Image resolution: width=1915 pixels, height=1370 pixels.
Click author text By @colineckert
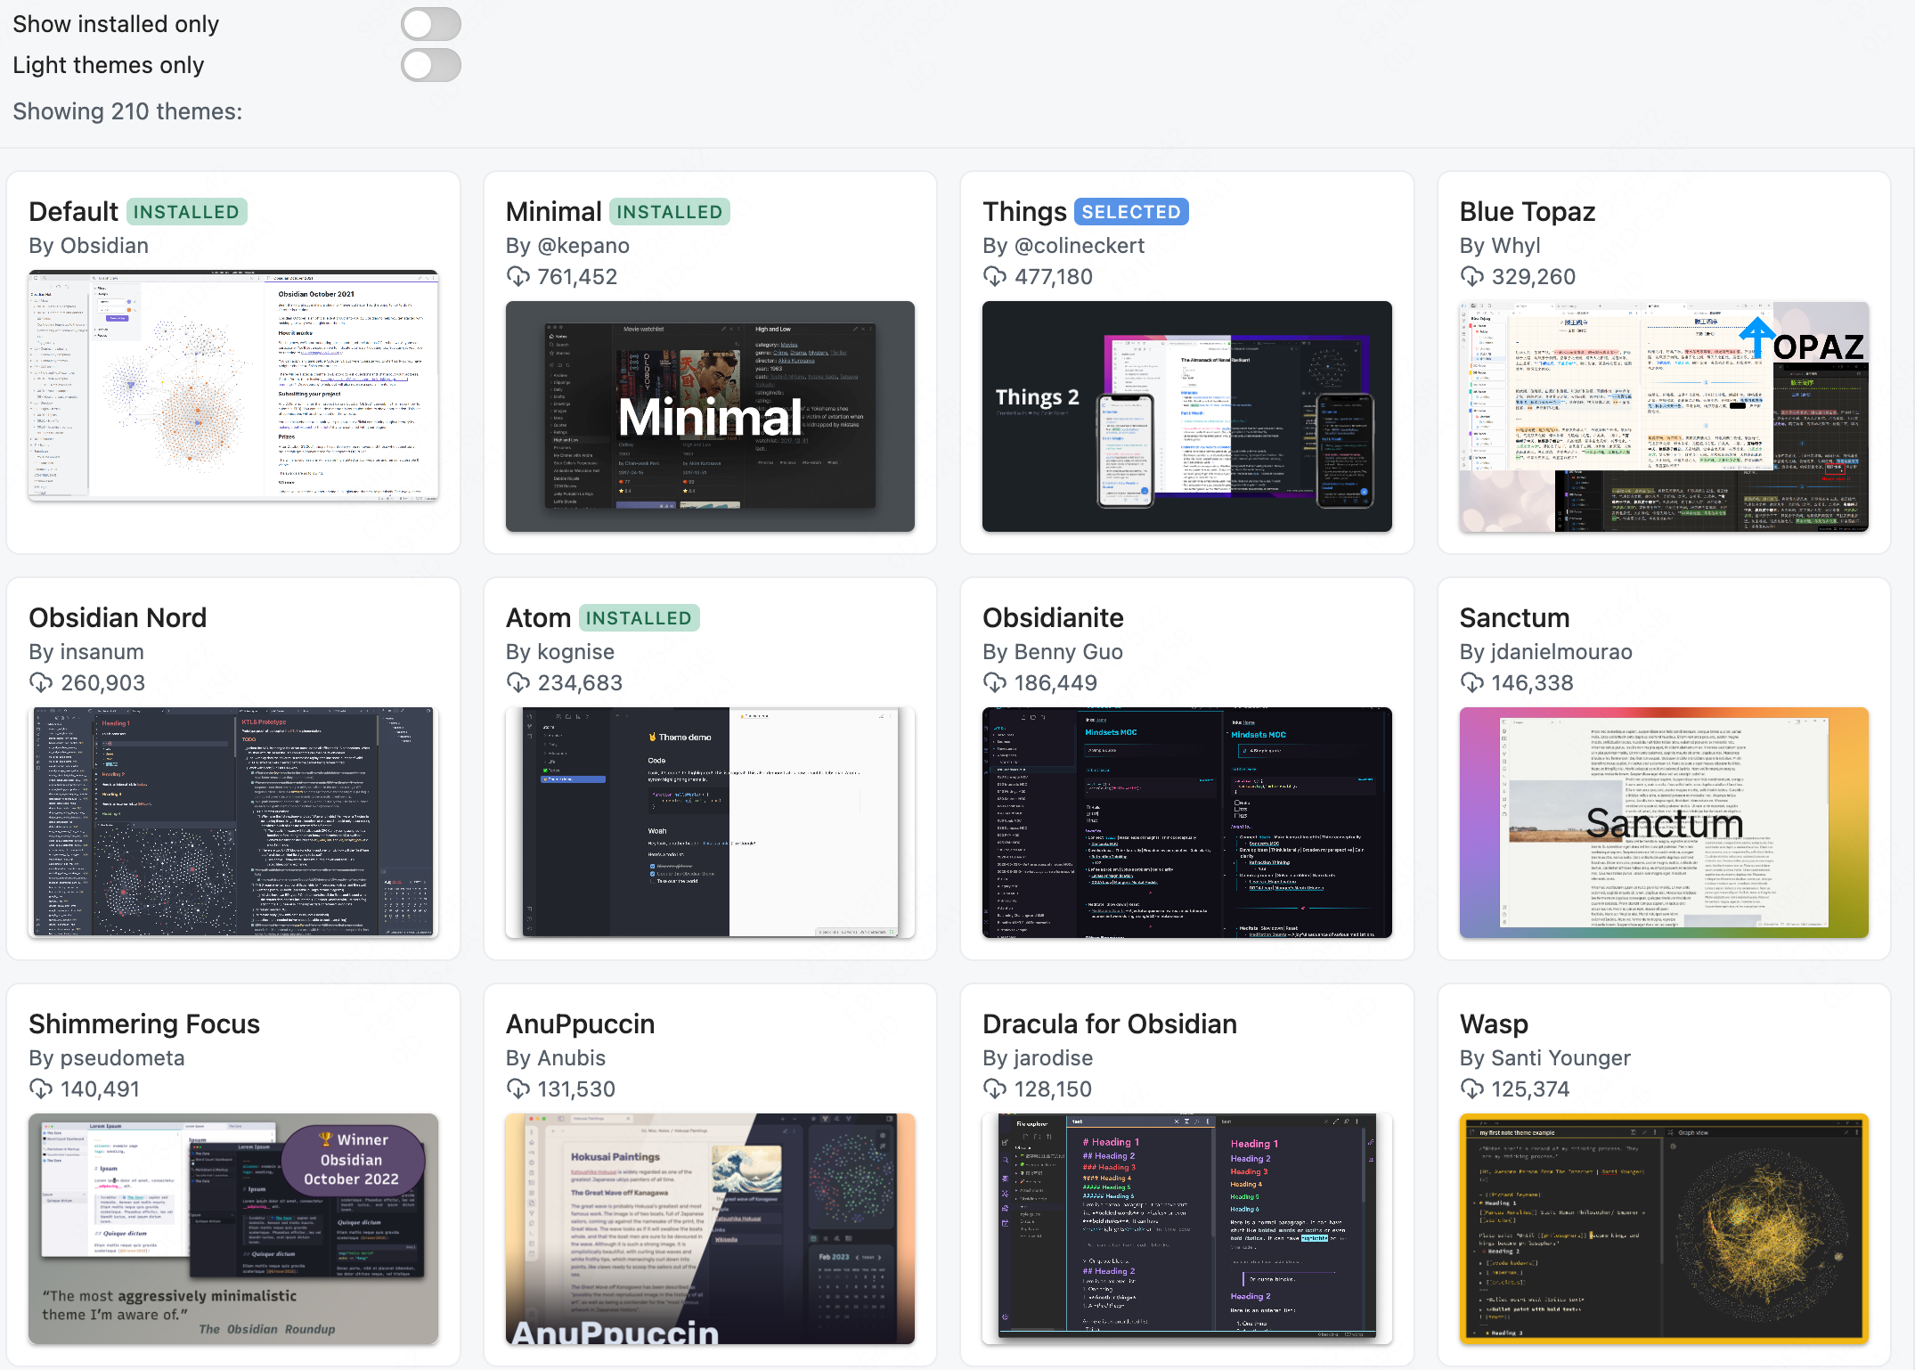click(1063, 246)
